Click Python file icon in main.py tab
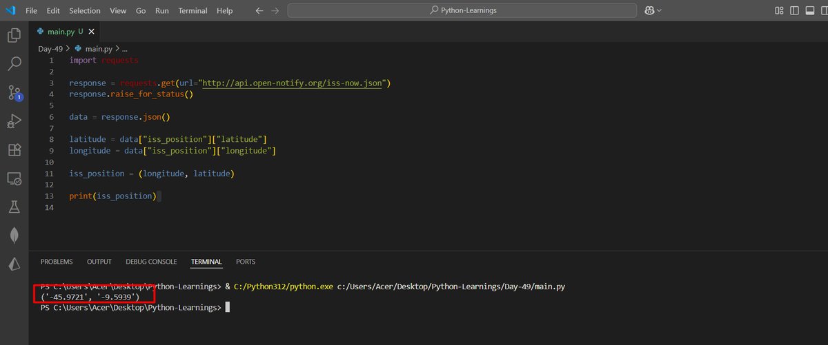828x345 pixels. pyautogui.click(x=41, y=32)
